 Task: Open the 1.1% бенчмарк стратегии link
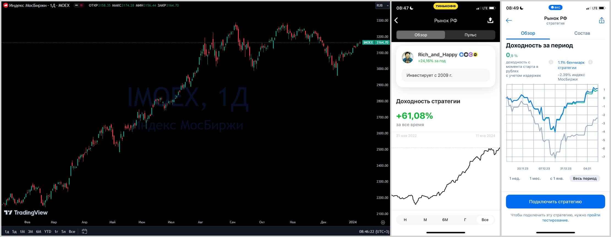pyautogui.click(x=571, y=65)
